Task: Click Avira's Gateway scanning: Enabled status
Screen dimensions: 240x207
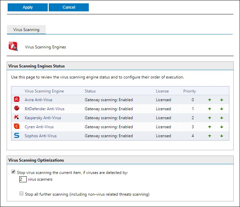Action: tap(109, 100)
